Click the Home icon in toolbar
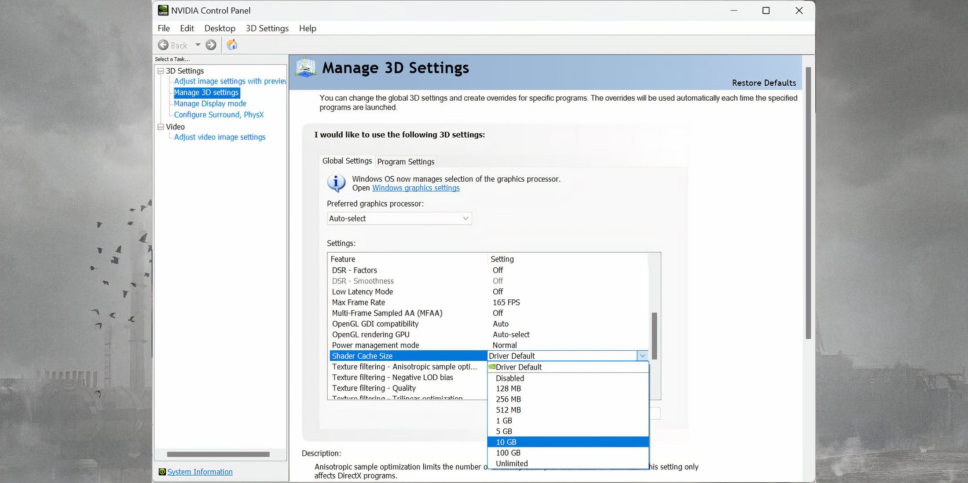Screen dimensions: 968x483 coord(232,45)
